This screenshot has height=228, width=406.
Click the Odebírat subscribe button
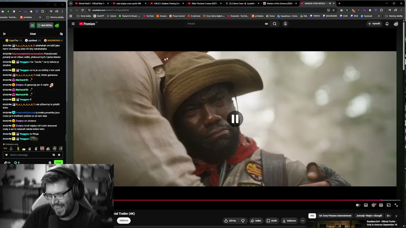click(124, 220)
